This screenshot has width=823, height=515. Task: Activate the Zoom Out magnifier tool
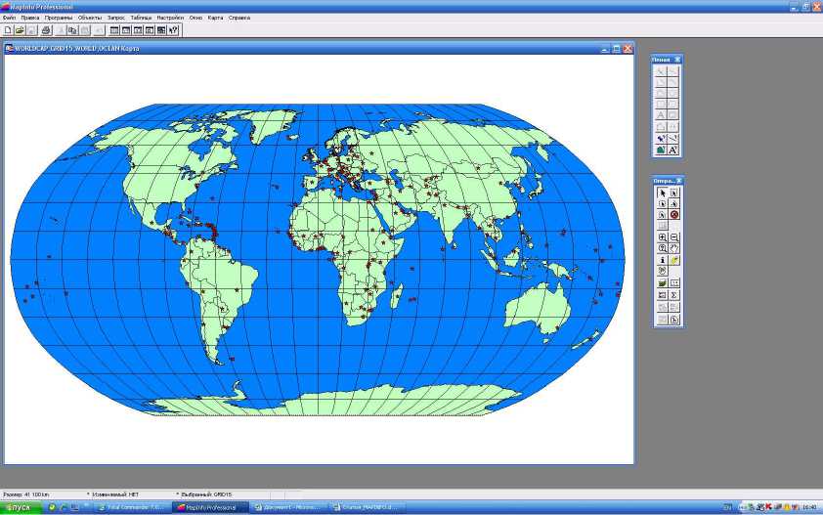point(674,237)
